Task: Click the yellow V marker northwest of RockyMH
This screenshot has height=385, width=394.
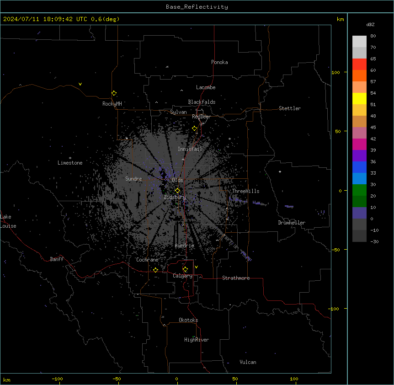Action: tap(80, 84)
